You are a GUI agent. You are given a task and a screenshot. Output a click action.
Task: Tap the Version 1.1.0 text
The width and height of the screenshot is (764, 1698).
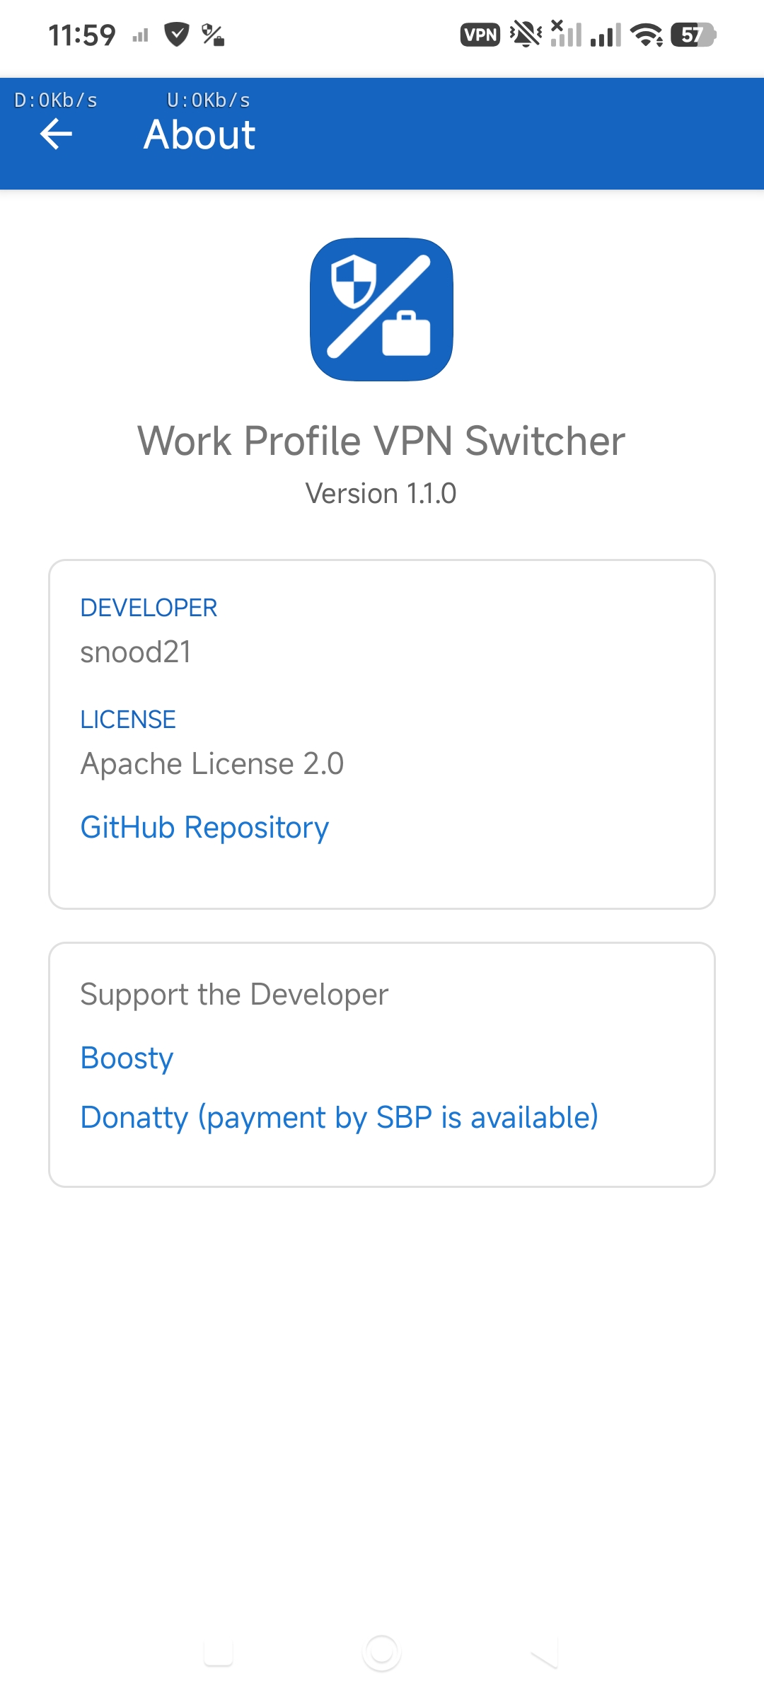click(x=381, y=494)
